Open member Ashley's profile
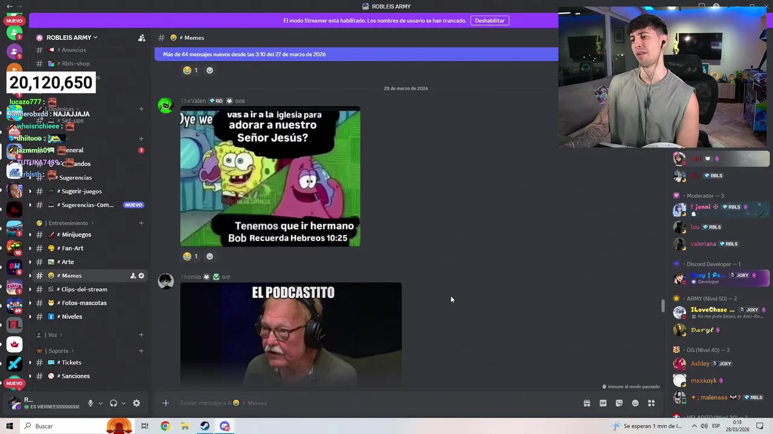The width and height of the screenshot is (773, 434). click(700, 363)
